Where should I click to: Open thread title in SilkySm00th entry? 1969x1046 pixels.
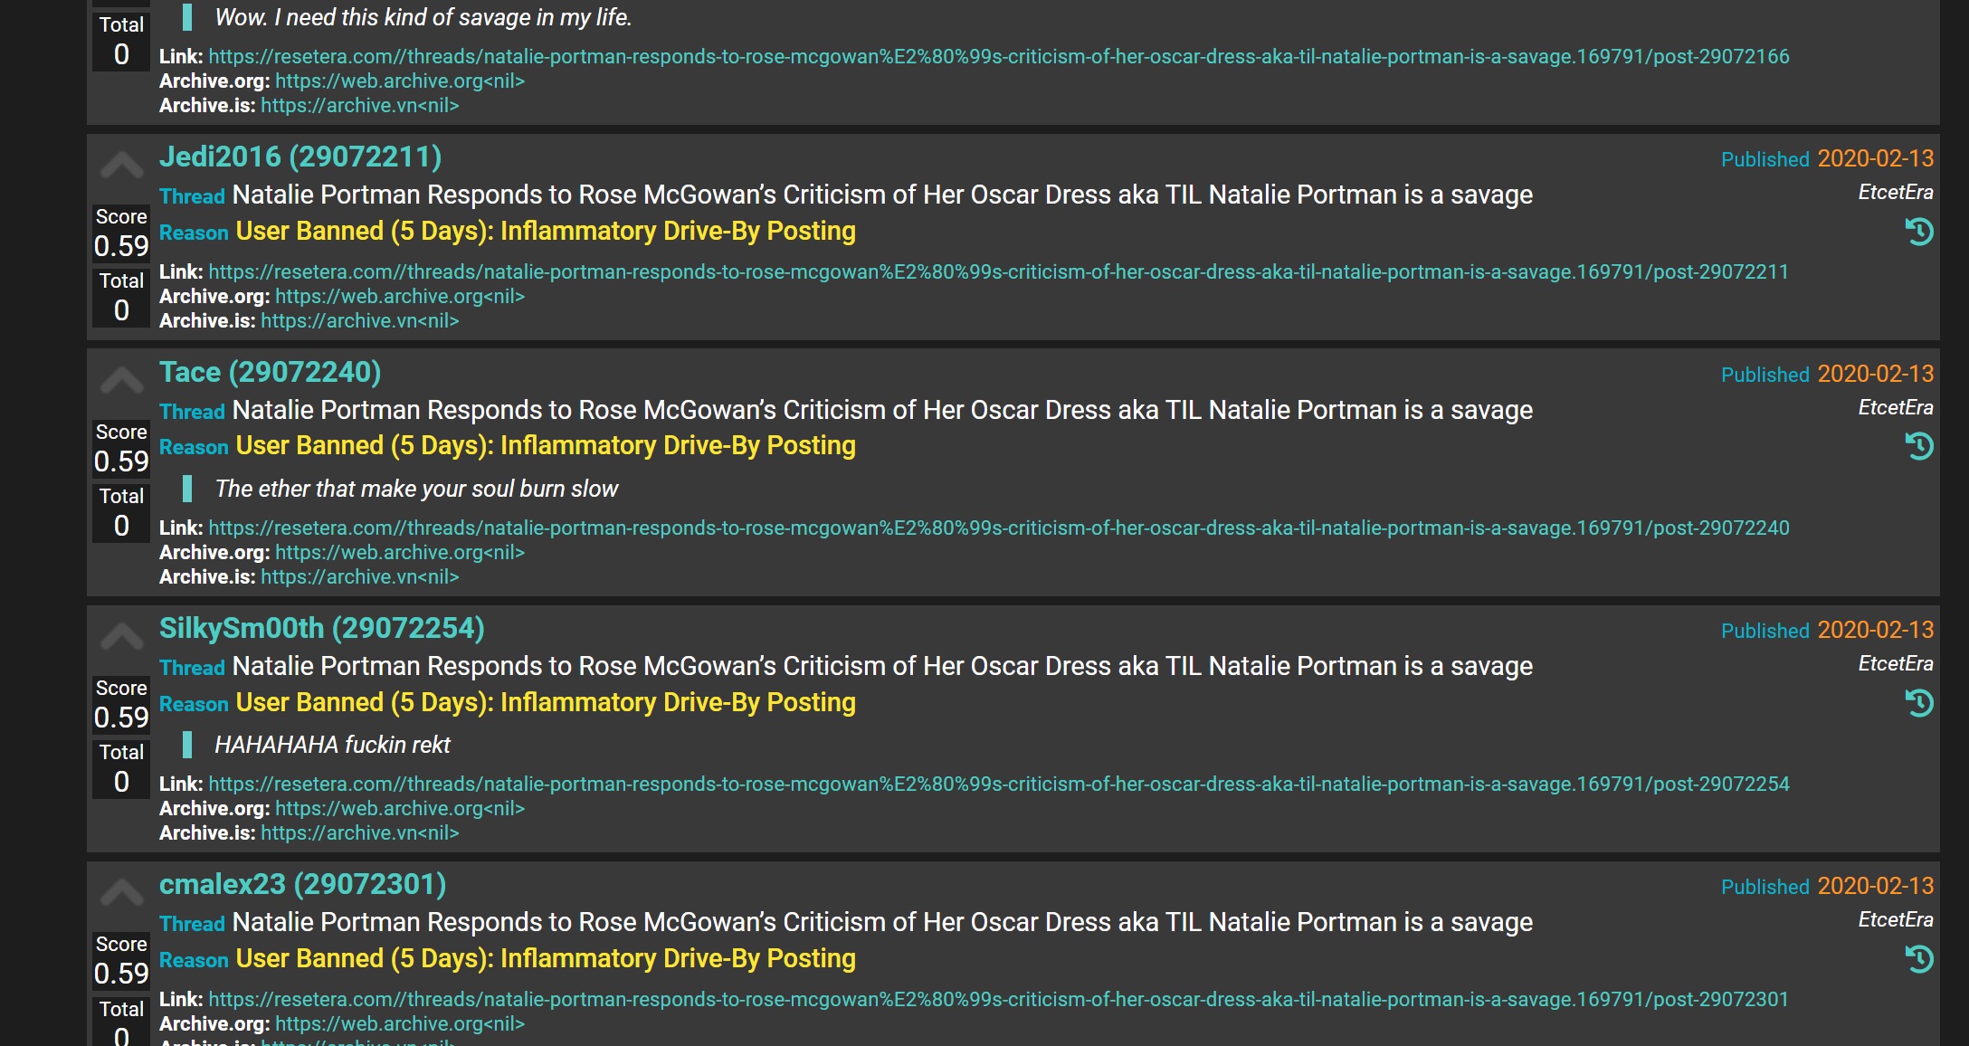(x=882, y=666)
